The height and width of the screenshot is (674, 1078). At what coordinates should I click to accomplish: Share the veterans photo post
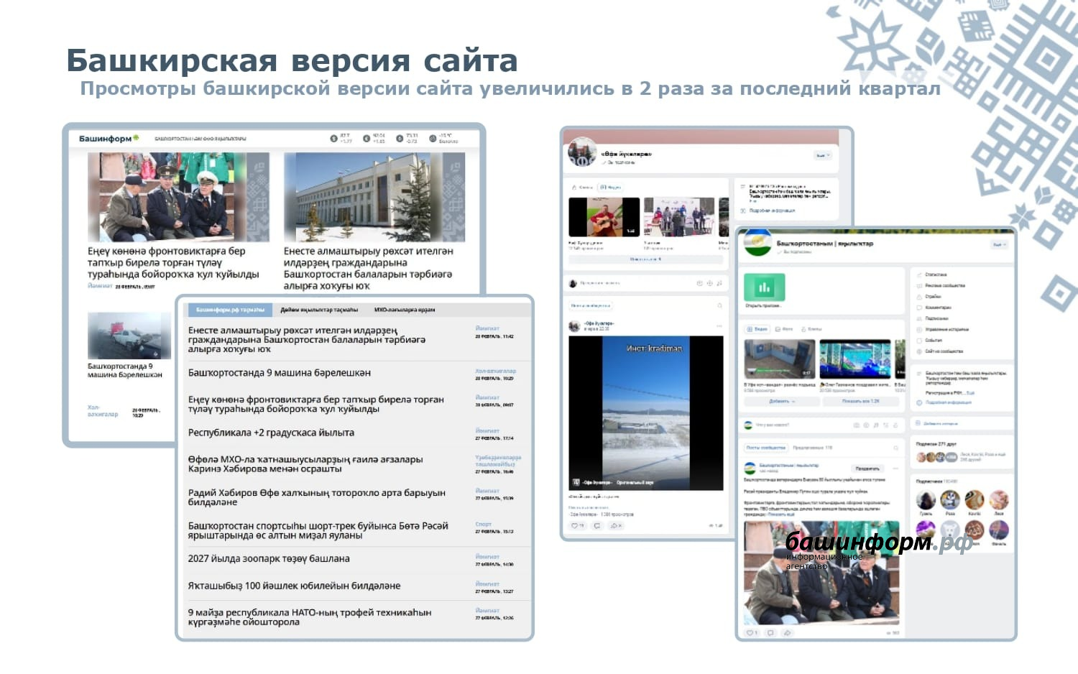(x=787, y=633)
